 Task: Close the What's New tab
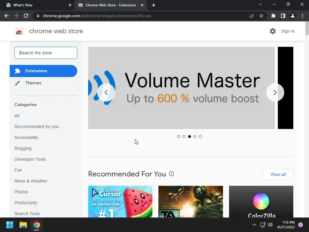click(x=70, y=5)
